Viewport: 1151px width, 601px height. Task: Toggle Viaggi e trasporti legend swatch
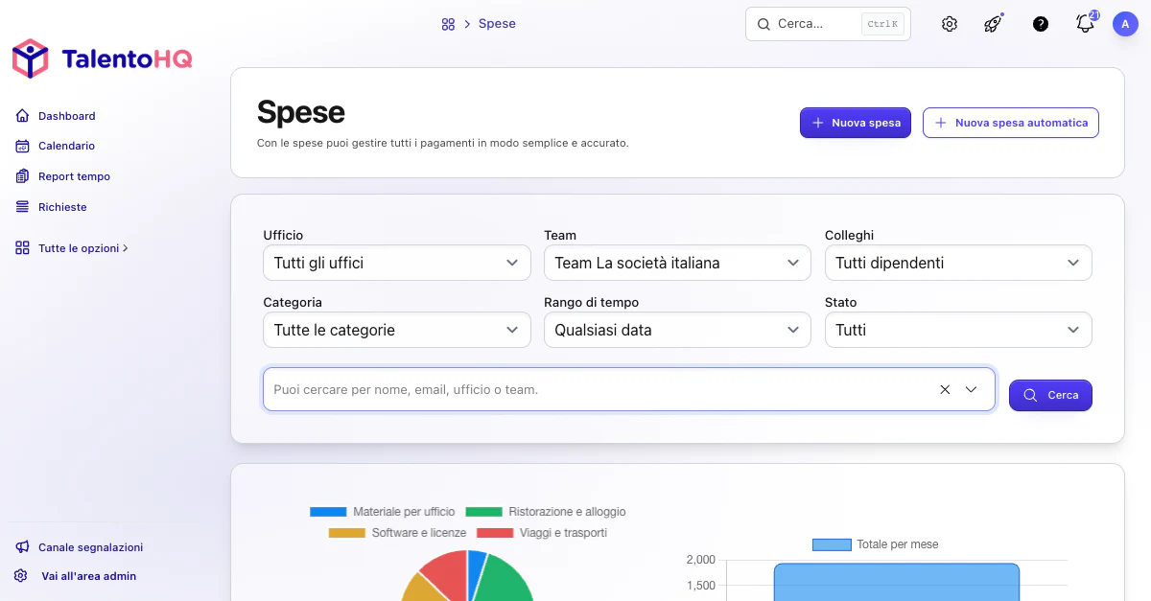(495, 533)
